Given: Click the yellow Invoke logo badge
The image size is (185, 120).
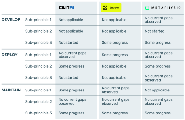Looking at the screenshot, I should click(x=111, y=8).
